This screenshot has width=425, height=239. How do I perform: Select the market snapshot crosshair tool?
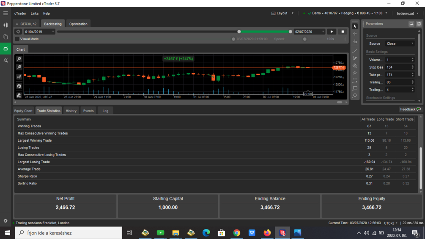pos(355,41)
